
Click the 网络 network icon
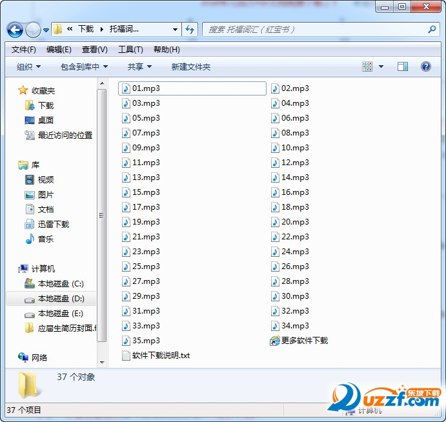coord(23,357)
